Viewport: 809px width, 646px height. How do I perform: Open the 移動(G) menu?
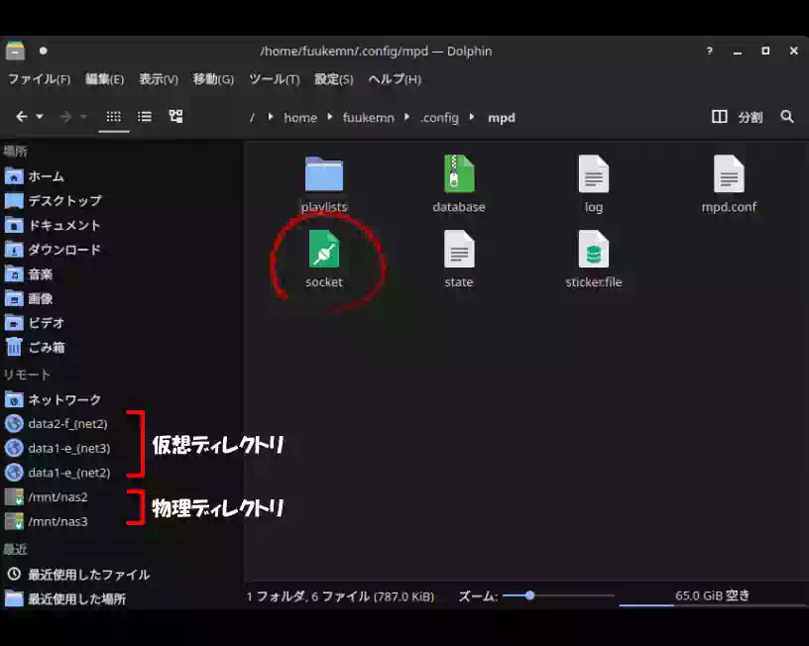pos(213,79)
